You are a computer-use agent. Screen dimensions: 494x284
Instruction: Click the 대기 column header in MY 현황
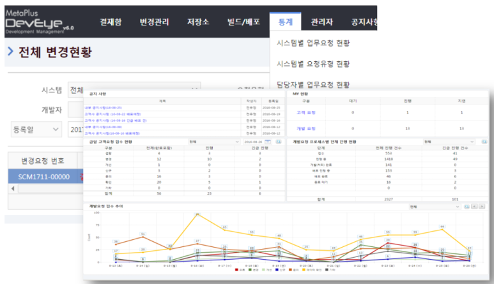353,101
